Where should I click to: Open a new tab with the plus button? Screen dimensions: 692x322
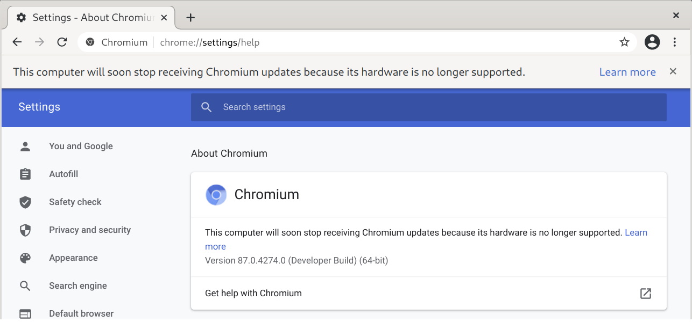tap(190, 17)
